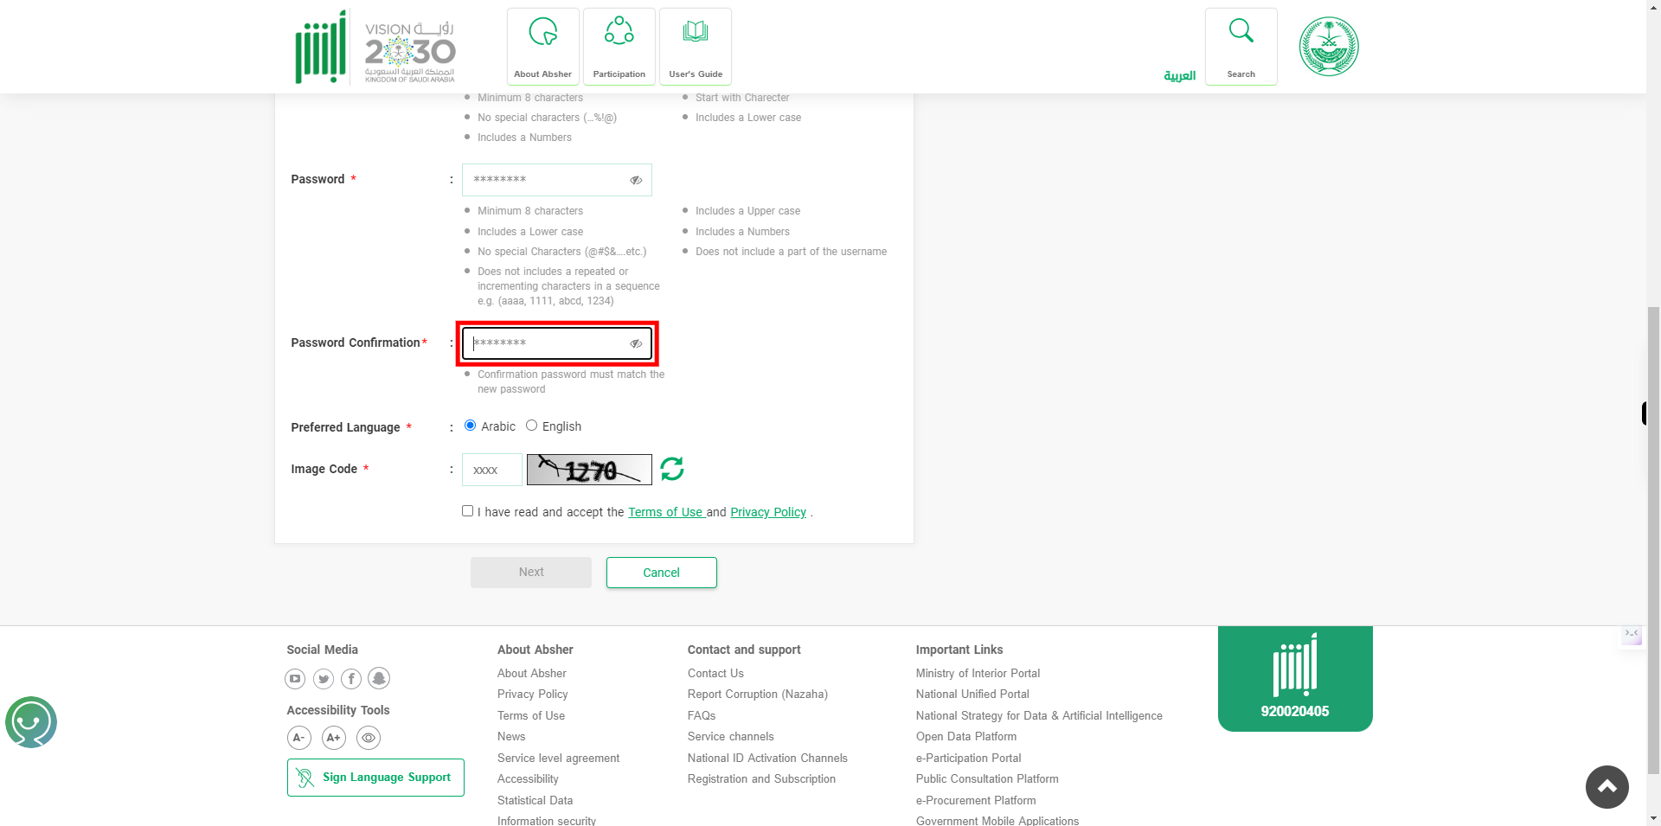
Task: Open Ministry of Interior Portal link
Action: coord(978,673)
